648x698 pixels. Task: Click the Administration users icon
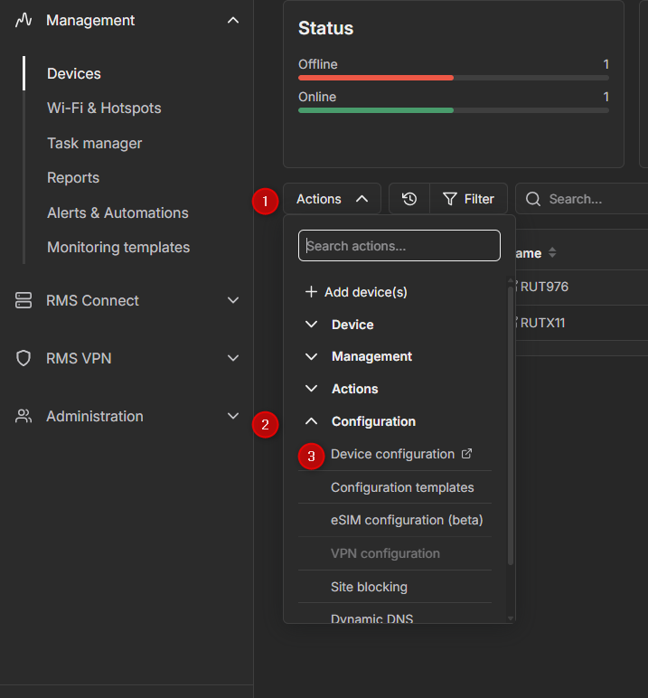coord(23,416)
